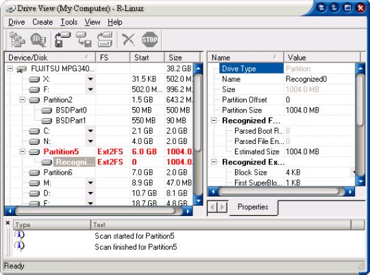Click the Size column header in drive list
370x275 pixels.
coord(182,58)
